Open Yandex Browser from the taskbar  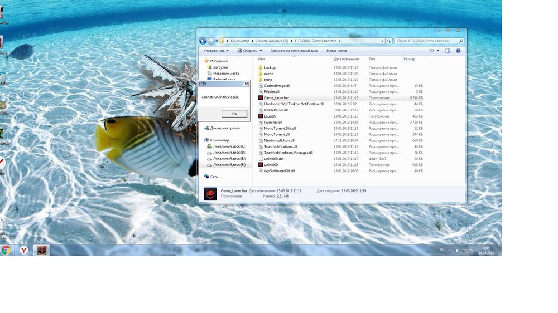23,250
